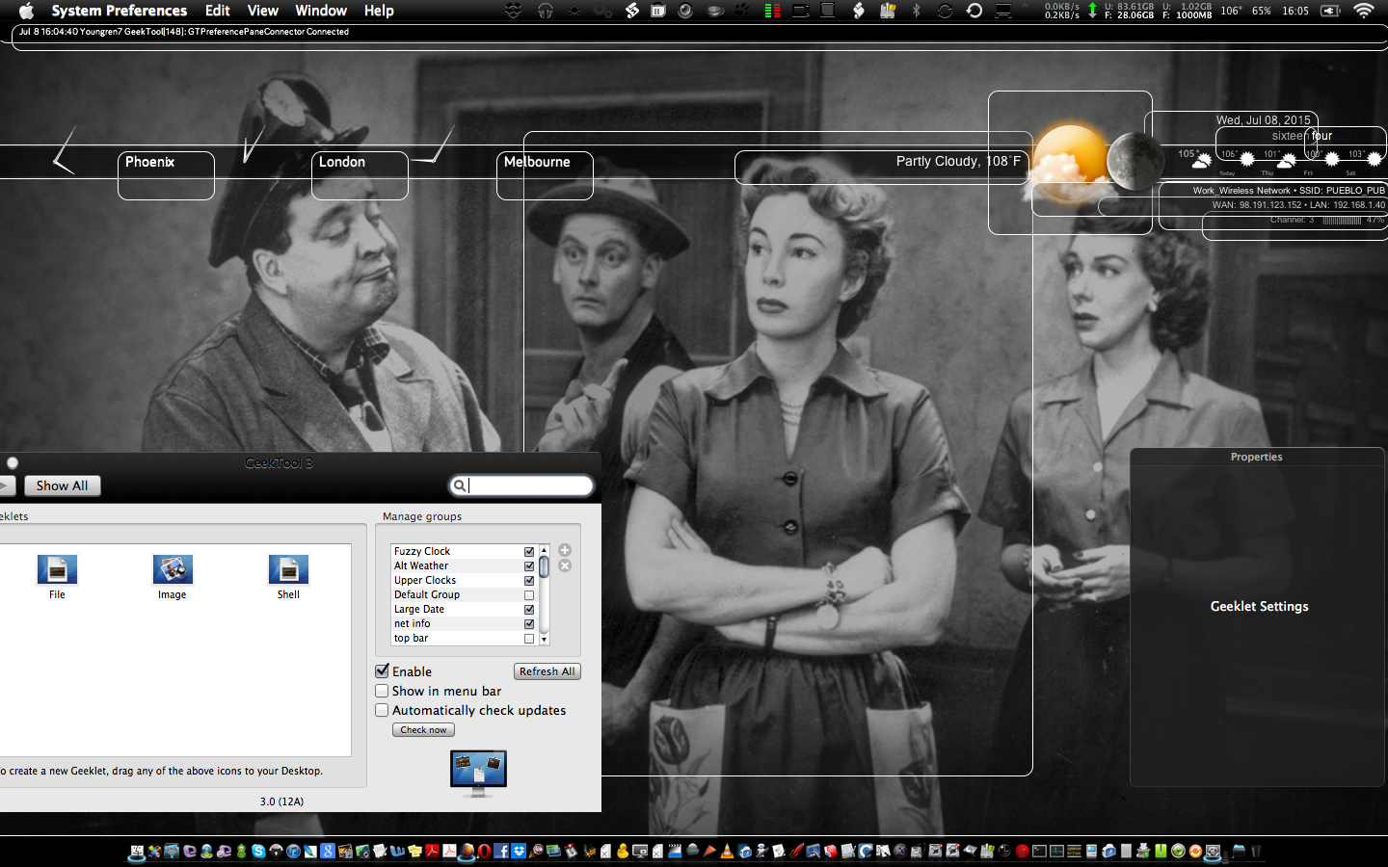Open the View menu

(263, 11)
